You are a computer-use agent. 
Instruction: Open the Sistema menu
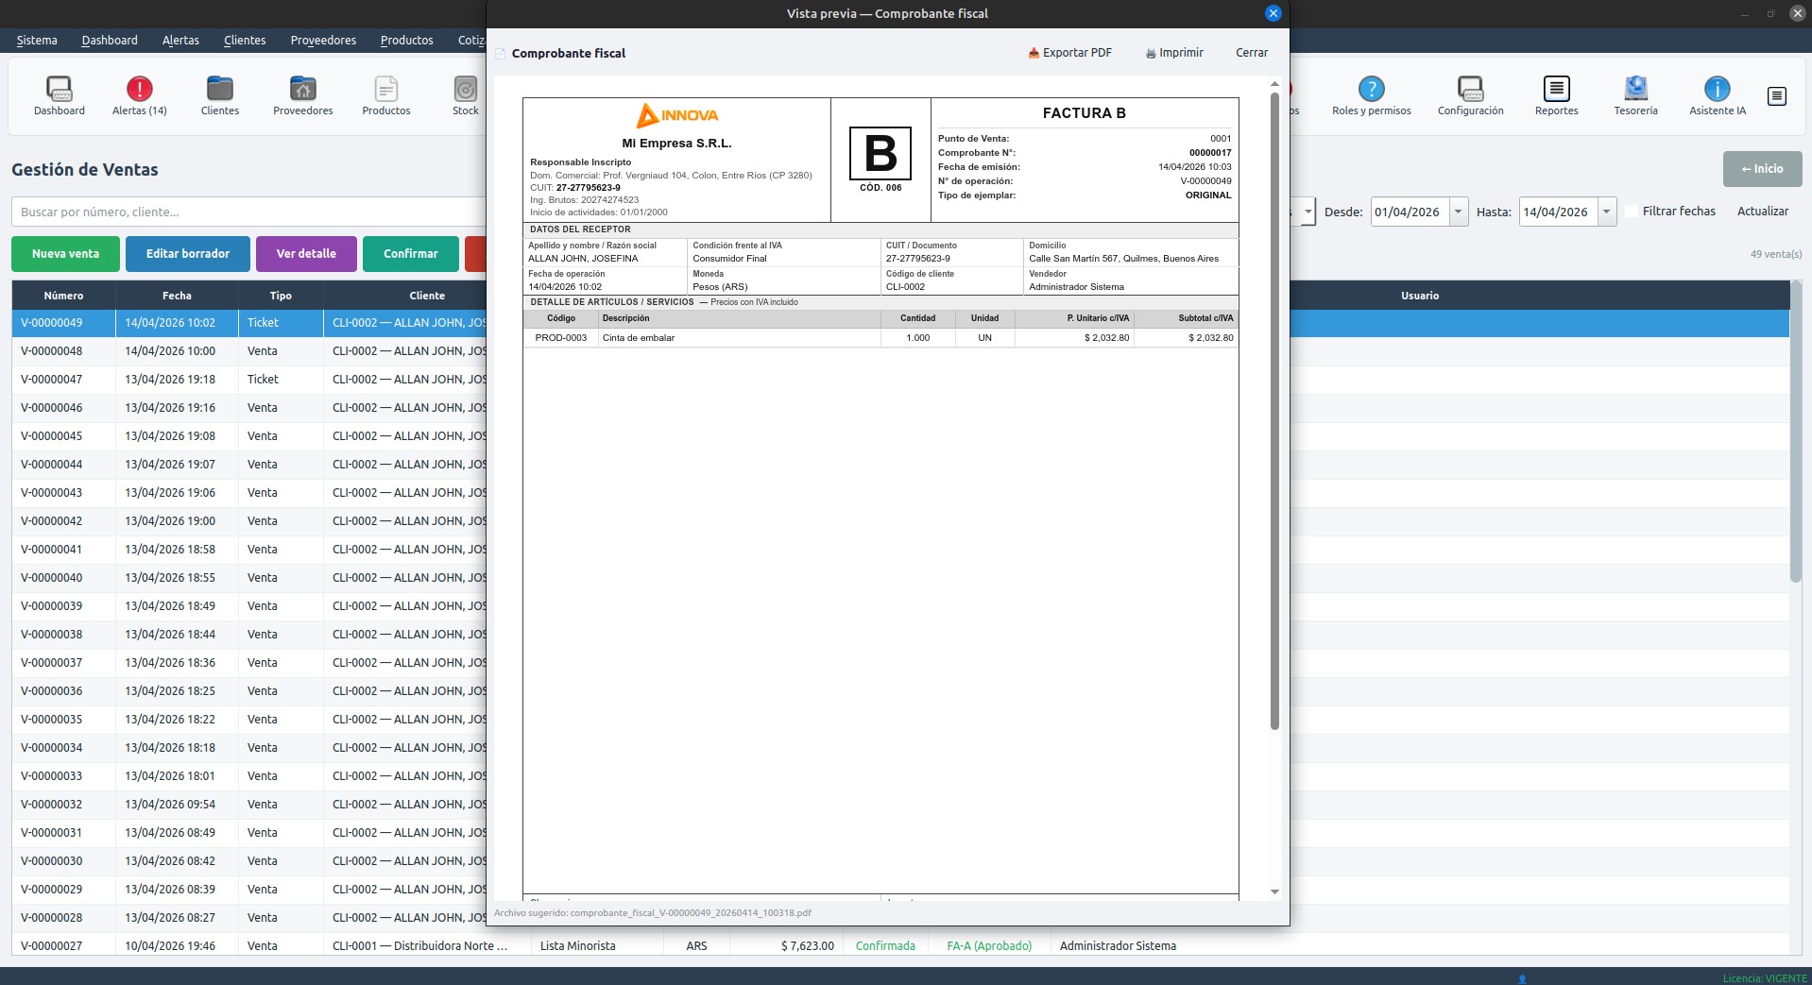click(x=37, y=41)
